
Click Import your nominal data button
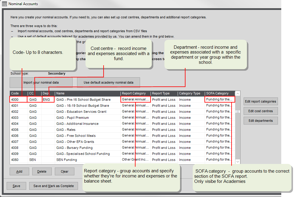click(41, 83)
